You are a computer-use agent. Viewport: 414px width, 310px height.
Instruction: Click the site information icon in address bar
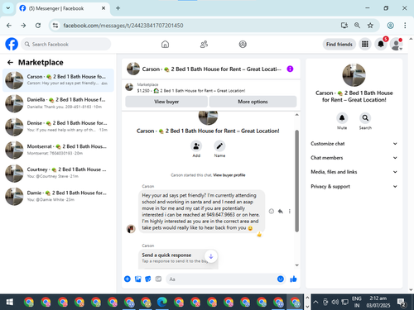point(55,26)
